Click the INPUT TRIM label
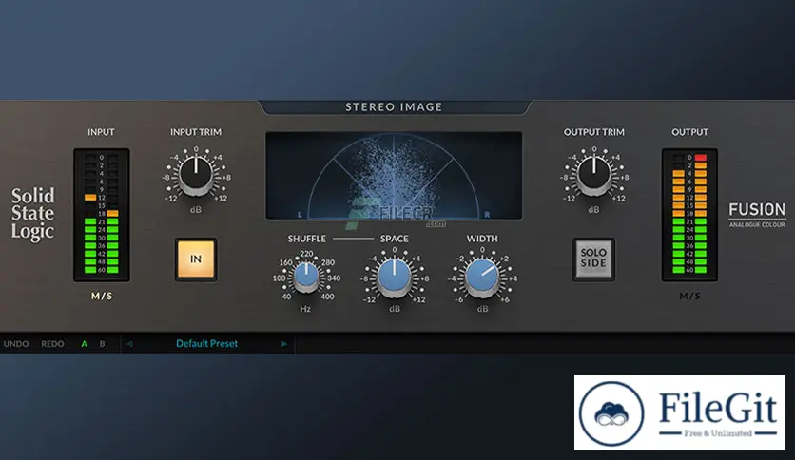Image resolution: width=795 pixels, height=460 pixels. click(x=196, y=132)
